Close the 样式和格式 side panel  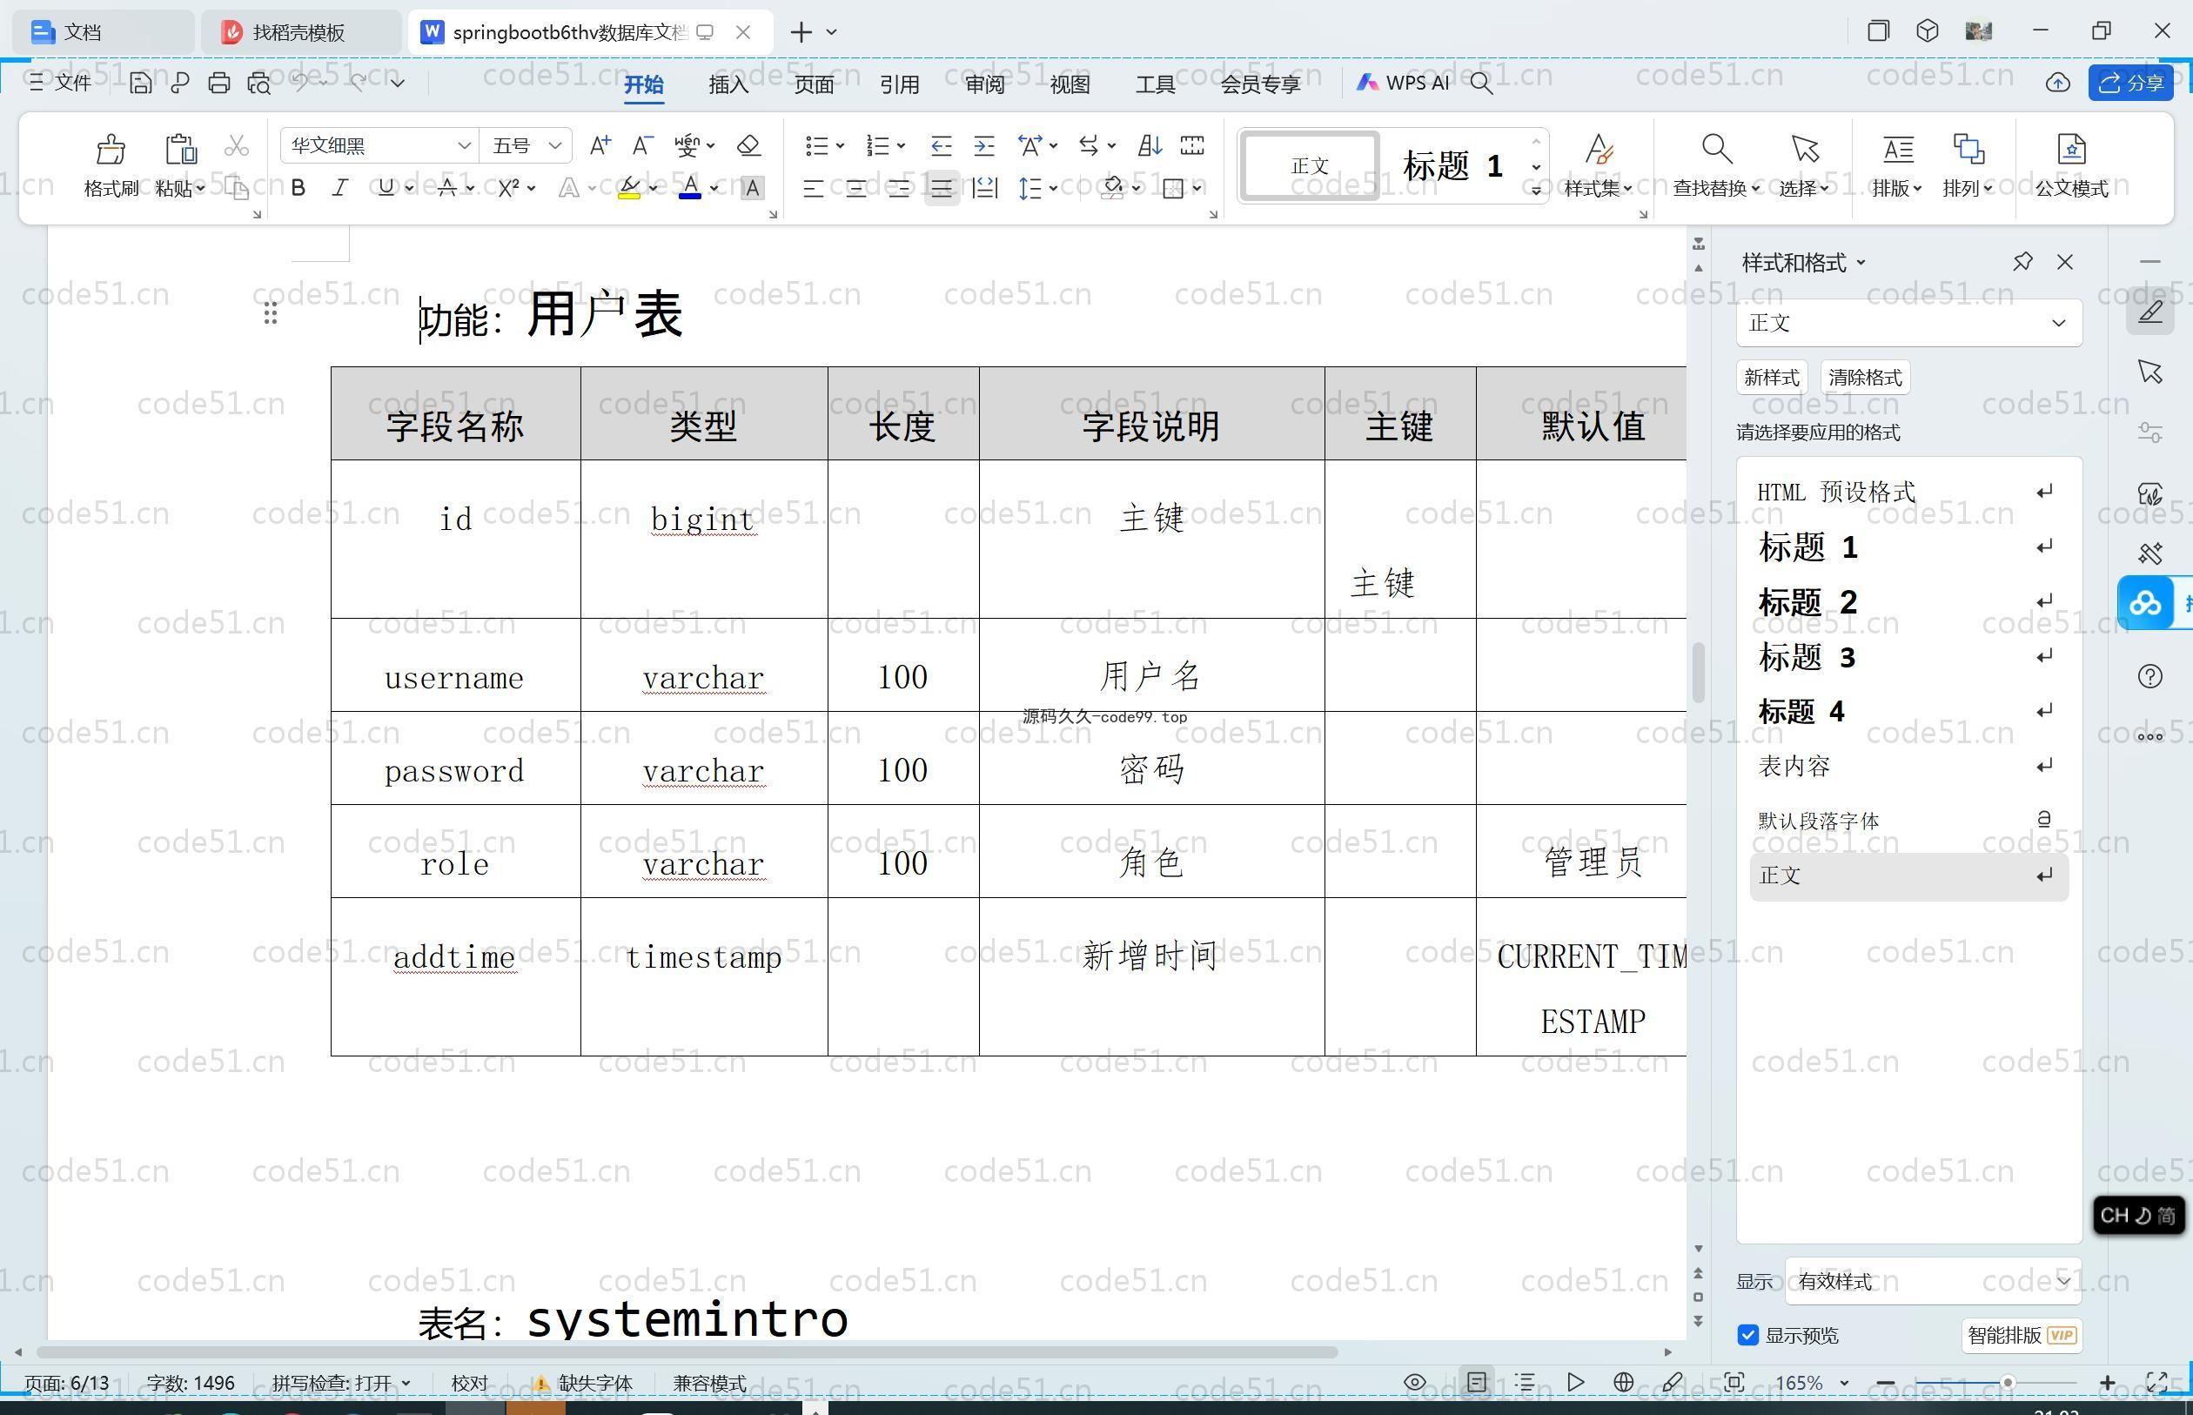(2065, 262)
